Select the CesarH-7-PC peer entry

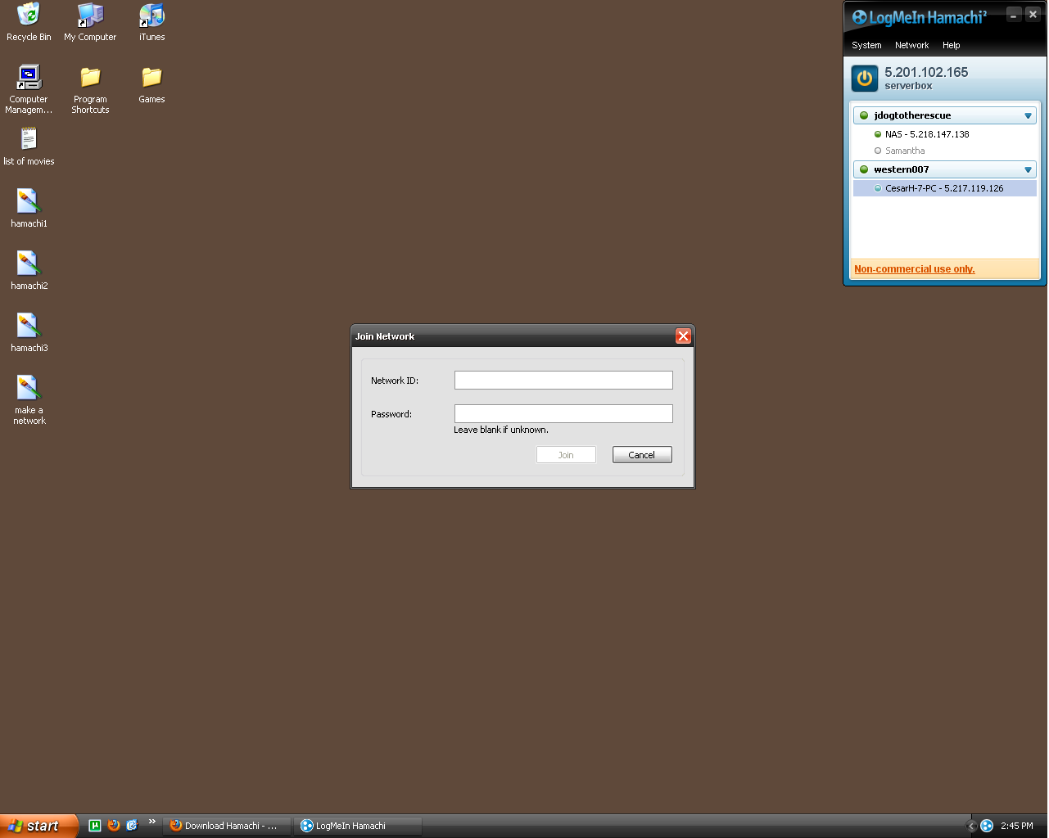click(943, 189)
